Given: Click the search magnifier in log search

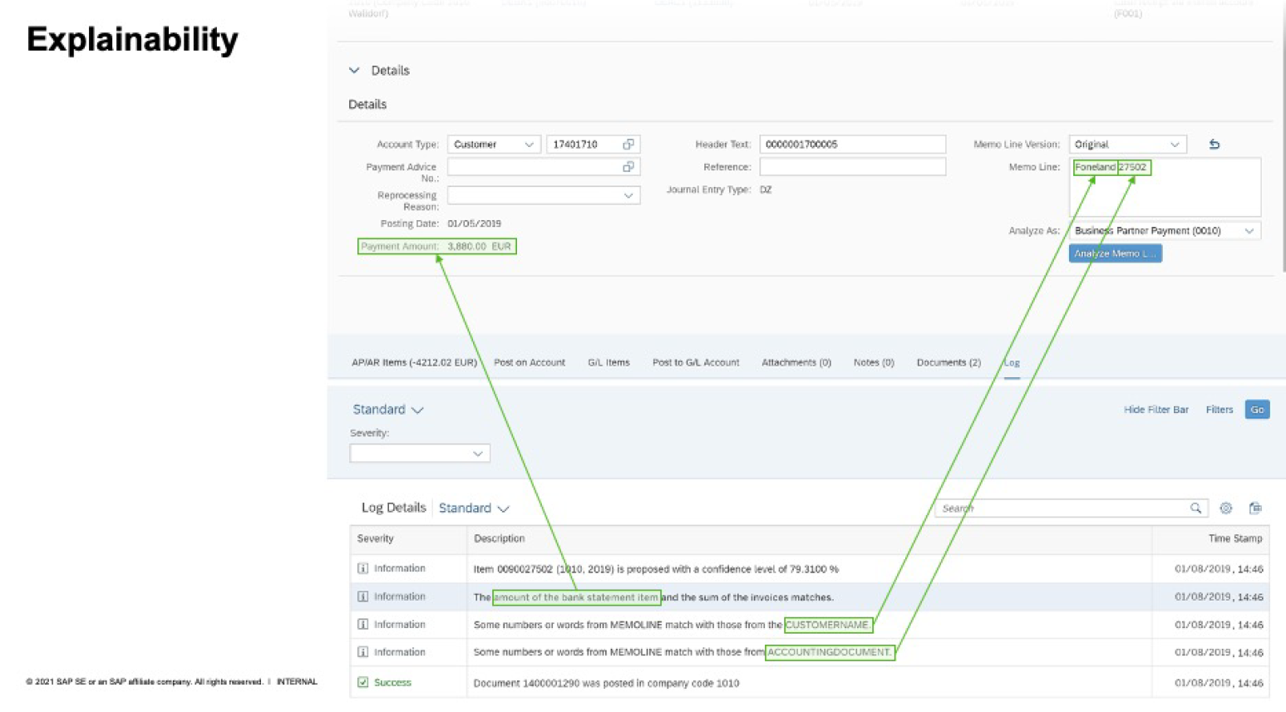Looking at the screenshot, I should [1195, 508].
